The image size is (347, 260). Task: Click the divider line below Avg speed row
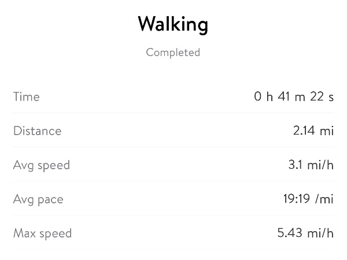coord(173,182)
